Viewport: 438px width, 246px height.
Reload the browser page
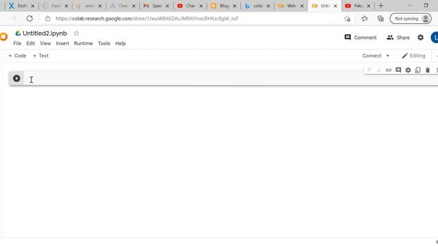tap(29, 18)
